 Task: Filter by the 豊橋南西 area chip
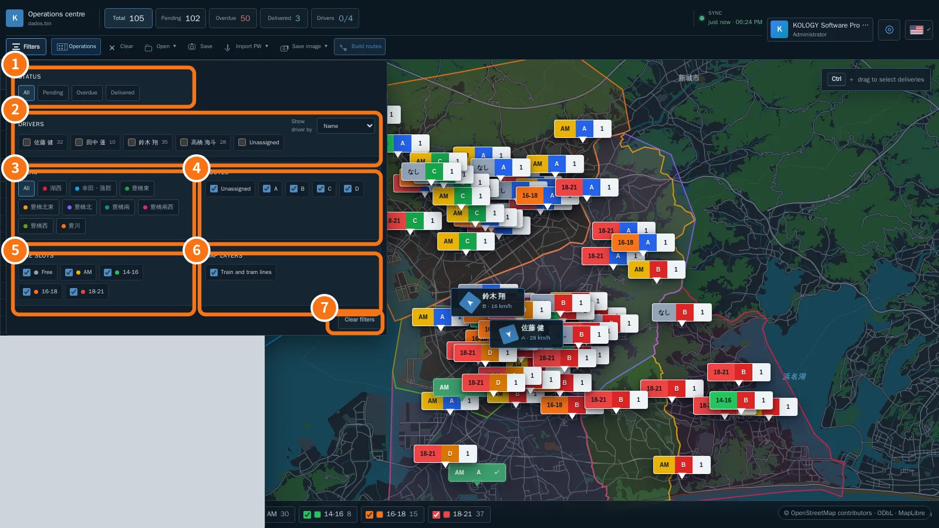[158, 207]
